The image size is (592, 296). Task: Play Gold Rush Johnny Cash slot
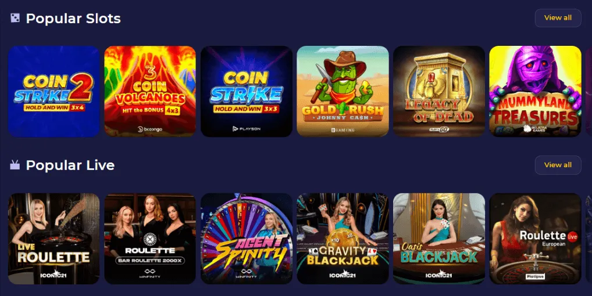(x=343, y=92)
